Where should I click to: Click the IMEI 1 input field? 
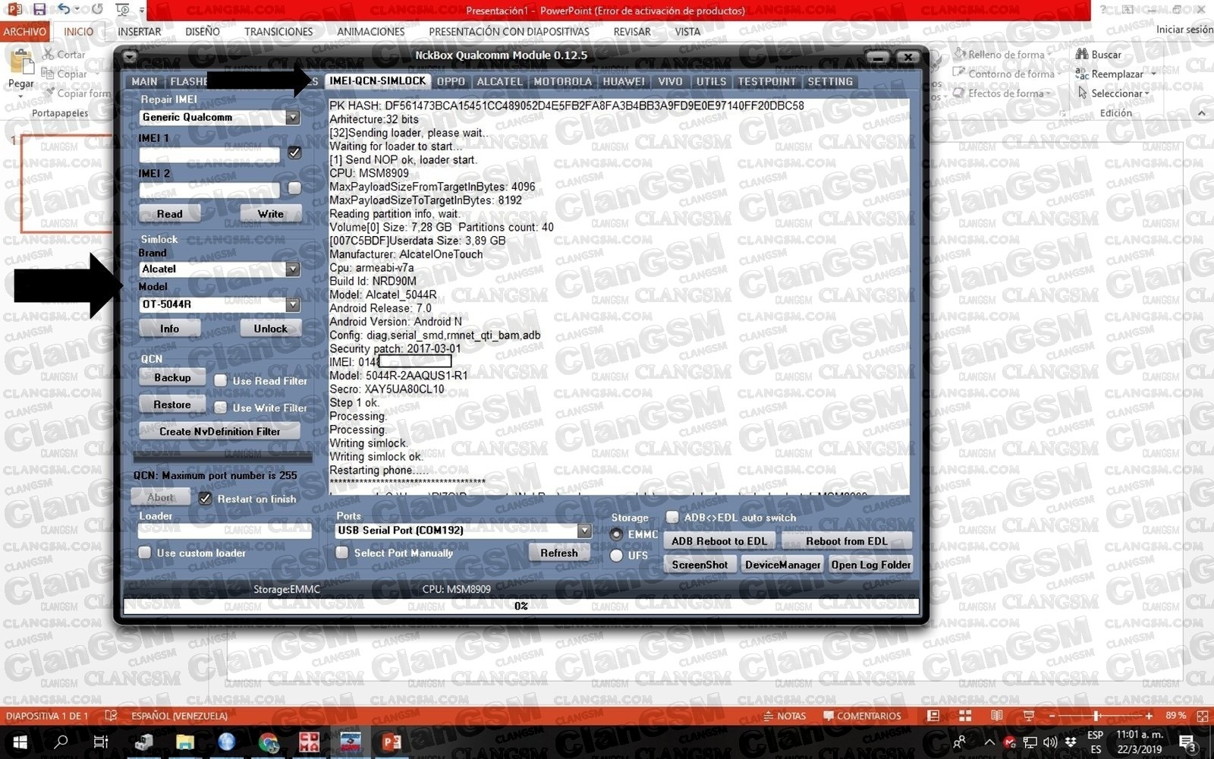tap(209, 154)
